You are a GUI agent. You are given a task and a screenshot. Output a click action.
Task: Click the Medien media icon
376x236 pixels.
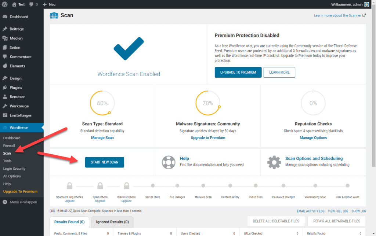tap(5, 38)
